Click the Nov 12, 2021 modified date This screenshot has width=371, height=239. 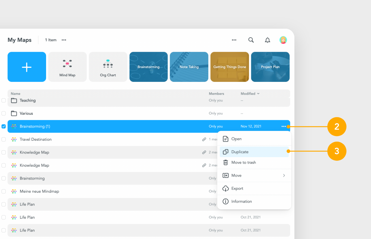click(x=251, y=126)
